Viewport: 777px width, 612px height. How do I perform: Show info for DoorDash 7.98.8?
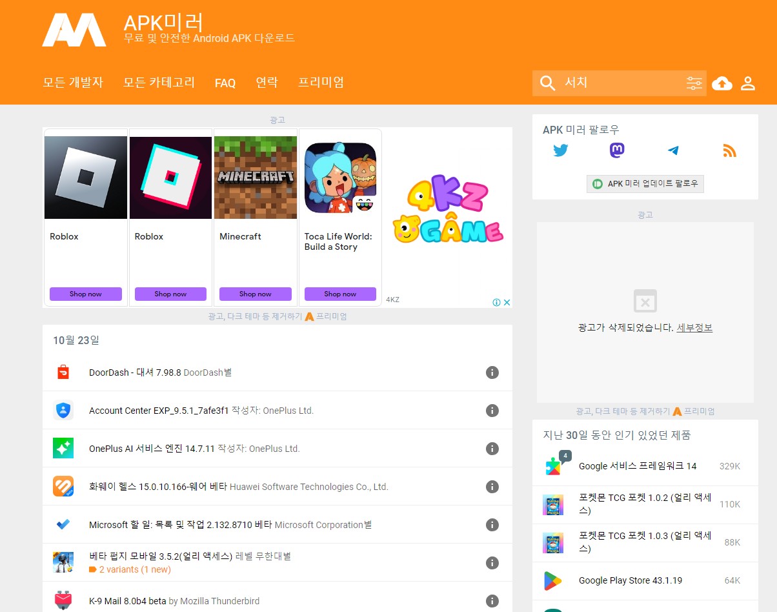492,372
